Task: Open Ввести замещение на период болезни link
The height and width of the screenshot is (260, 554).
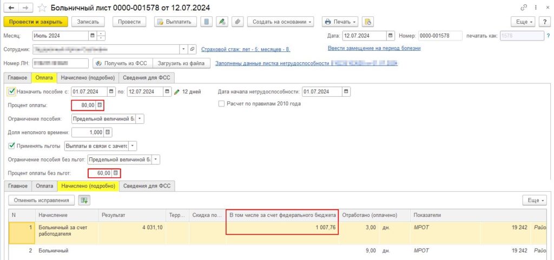Action: click(x=374, y=48)
